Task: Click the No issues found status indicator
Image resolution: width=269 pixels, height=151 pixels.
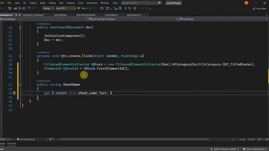Action: (x=26, y=139)
